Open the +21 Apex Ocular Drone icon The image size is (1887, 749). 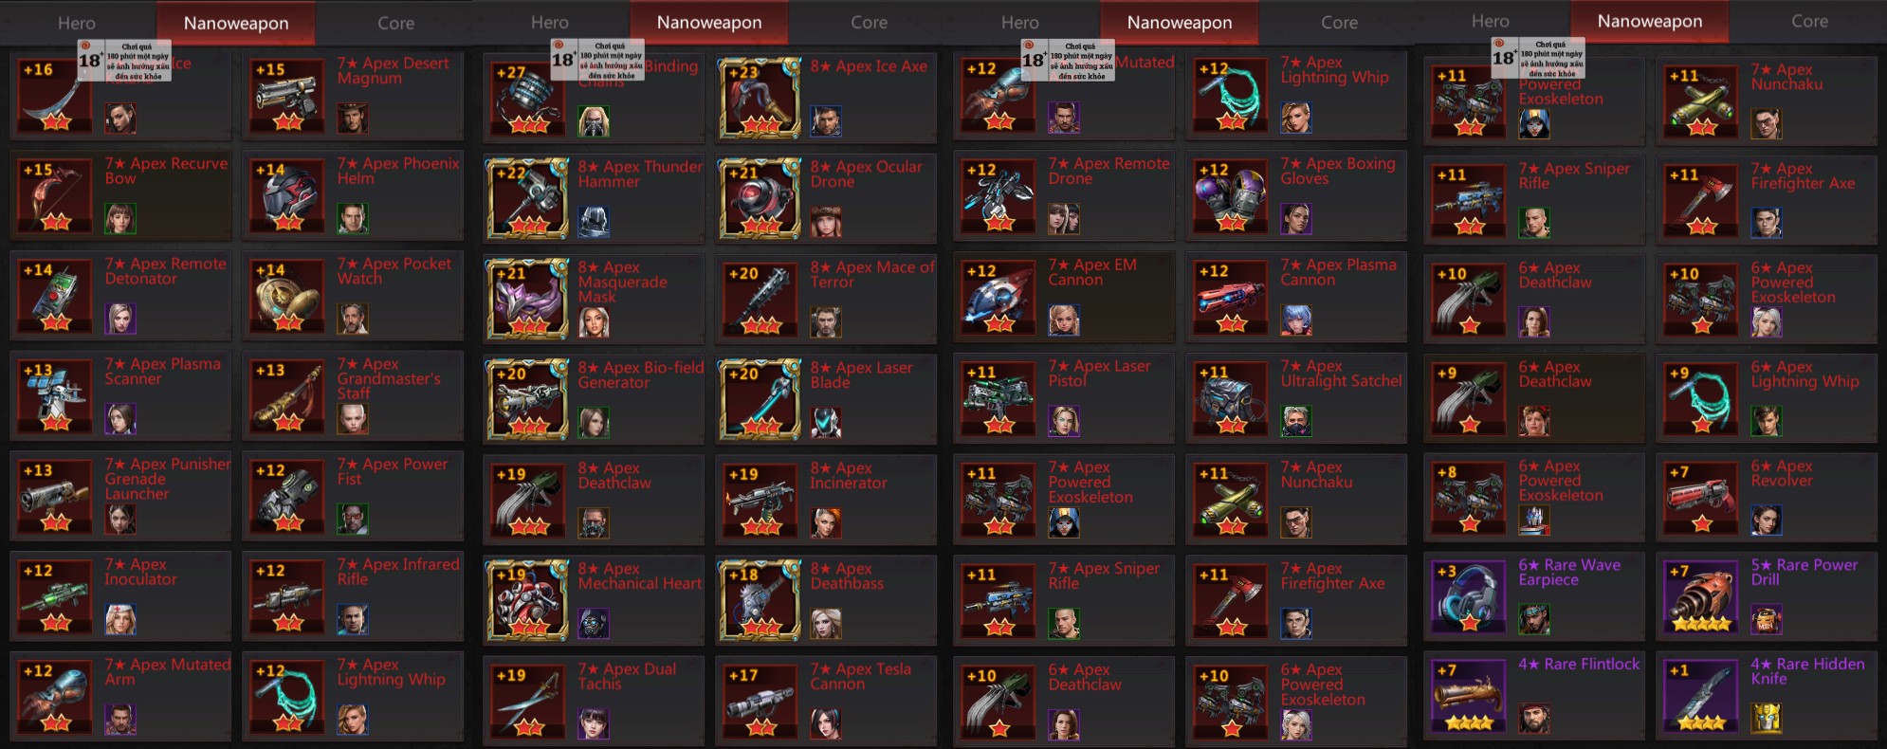[x=760, y=199]
